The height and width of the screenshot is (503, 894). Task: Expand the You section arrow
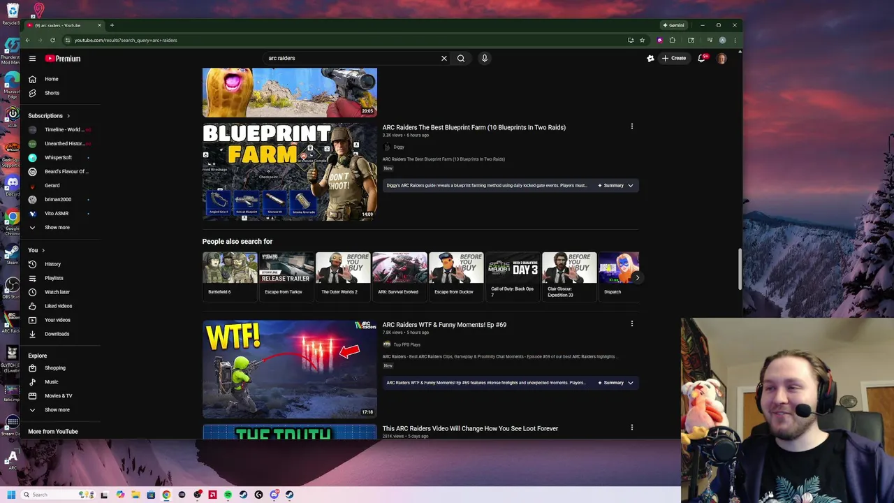[x=43, y=250]
